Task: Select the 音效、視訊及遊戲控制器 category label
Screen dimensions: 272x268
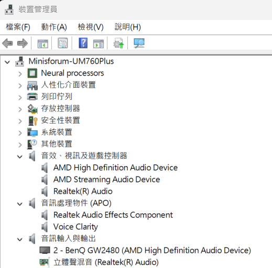Action: pyautogui.click(x=84, y=156)
